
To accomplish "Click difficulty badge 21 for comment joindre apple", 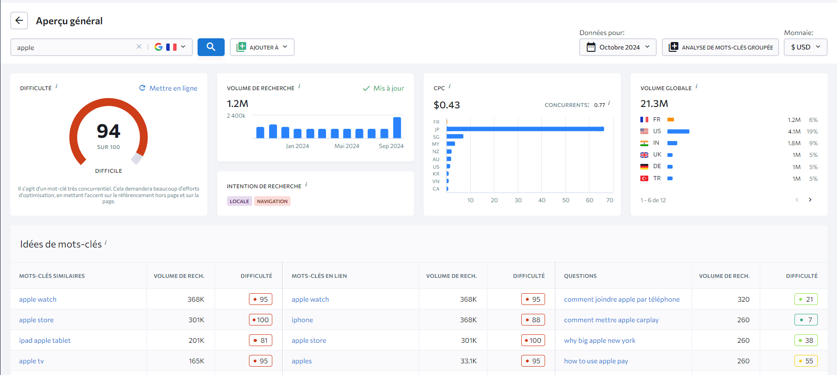I will [806, 299].
